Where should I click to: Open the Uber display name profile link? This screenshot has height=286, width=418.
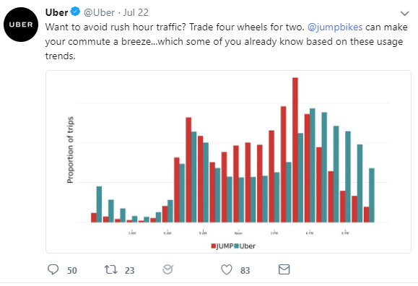pos(56,12)
